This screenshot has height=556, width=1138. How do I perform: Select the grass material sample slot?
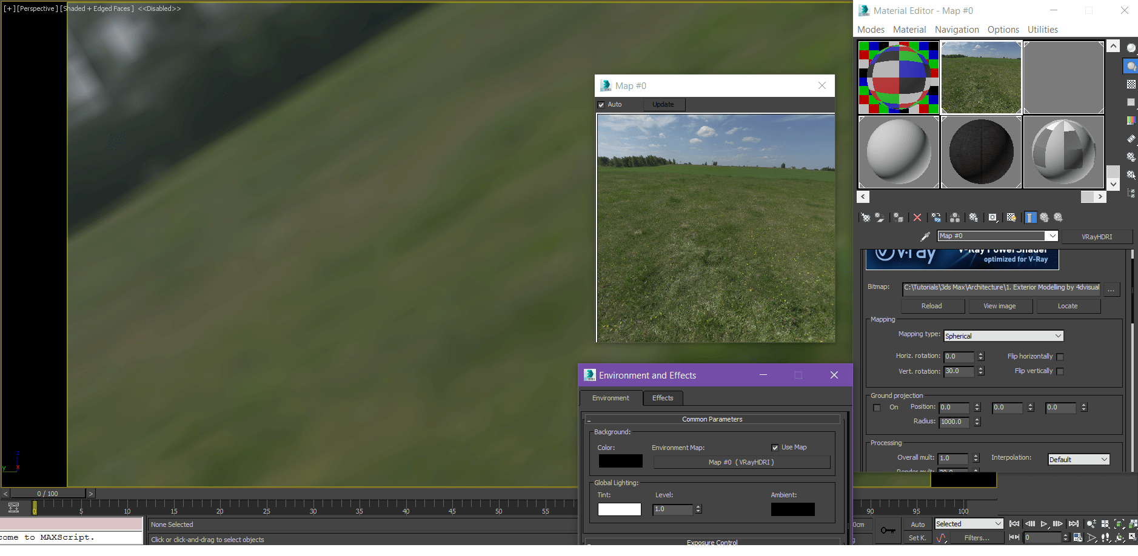click(x=980, y=77)
